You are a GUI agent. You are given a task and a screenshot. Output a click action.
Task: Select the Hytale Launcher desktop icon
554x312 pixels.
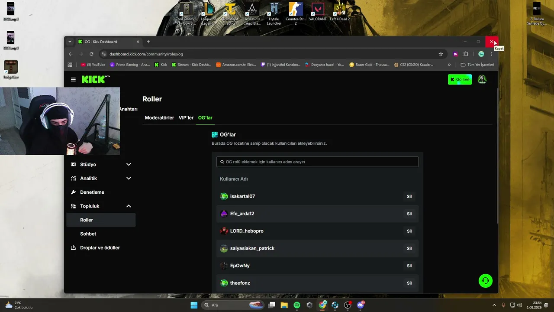click(x=274, y=13)
